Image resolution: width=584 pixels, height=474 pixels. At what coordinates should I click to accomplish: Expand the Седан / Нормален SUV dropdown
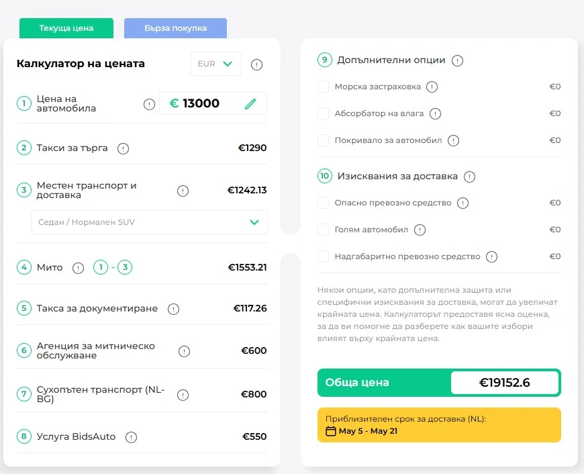[149, 222]
